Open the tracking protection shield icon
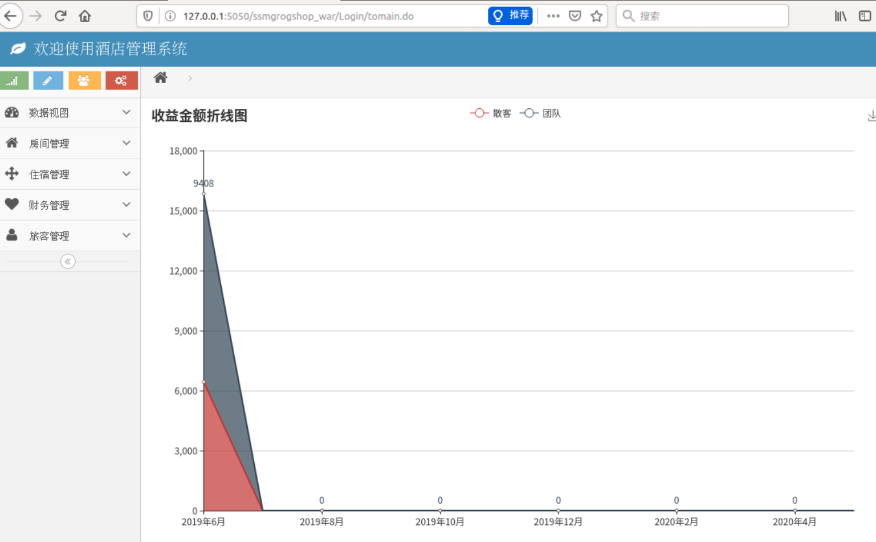Image resolution: width=876 pixels, height=542 pixels. click(148, 16)
